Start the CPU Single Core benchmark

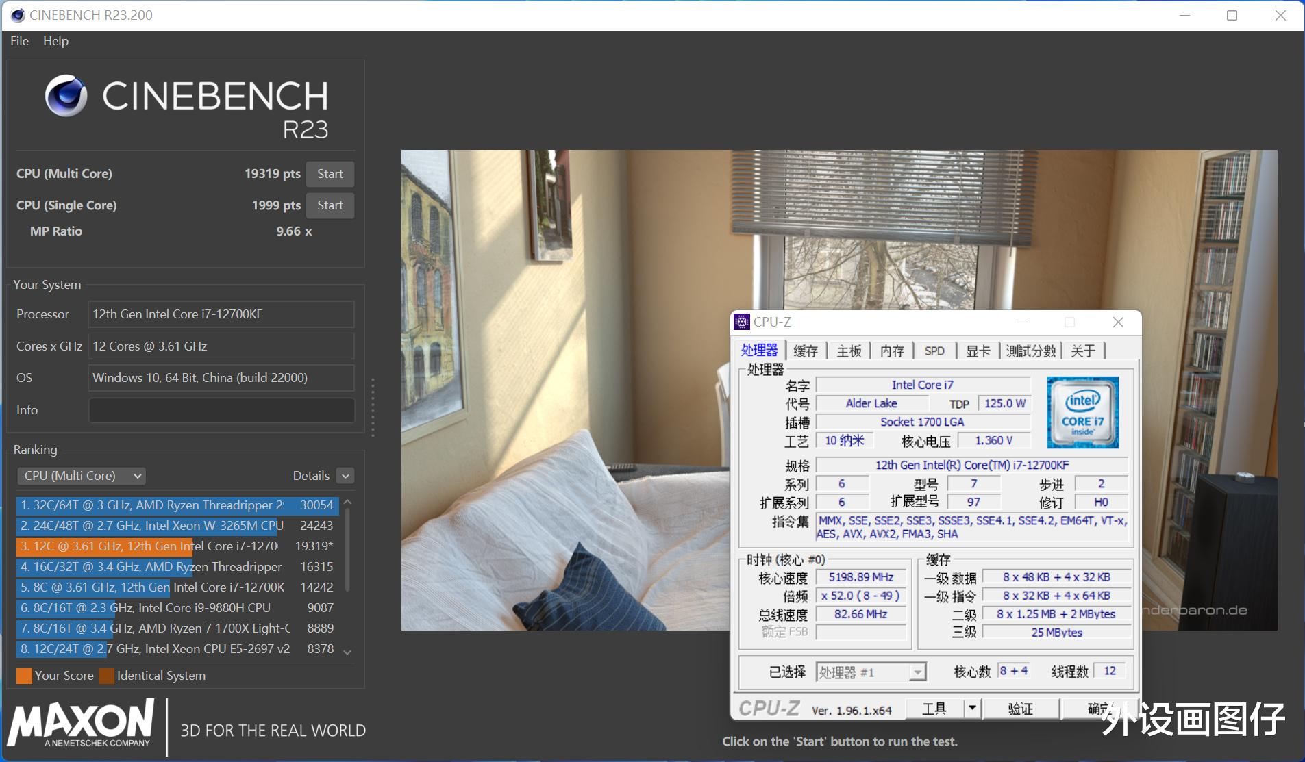(330, 205)
